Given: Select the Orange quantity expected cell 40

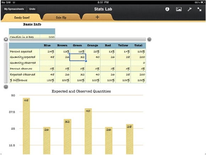Looking at the screenshot, I should [93, 57].
